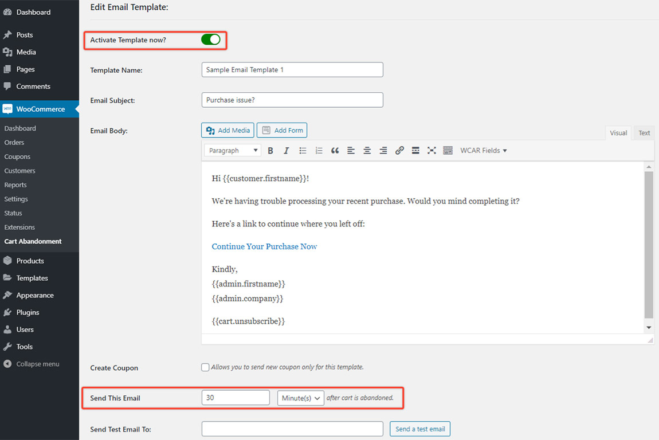Click the Comments speech bubble icon
Image resolution: width=659 pixels, height=440 pixels.
click(7, 86)
